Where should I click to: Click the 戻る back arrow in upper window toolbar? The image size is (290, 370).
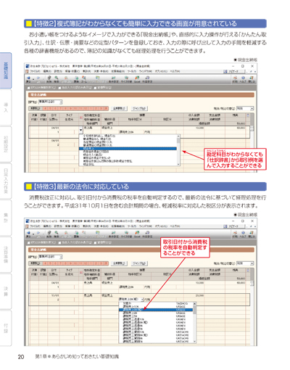(29, 79)
